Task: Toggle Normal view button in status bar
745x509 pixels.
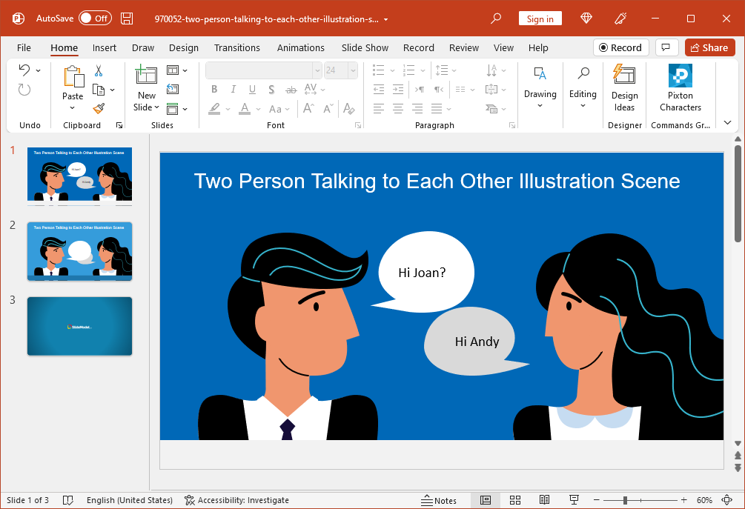Action: coord(486,500)
